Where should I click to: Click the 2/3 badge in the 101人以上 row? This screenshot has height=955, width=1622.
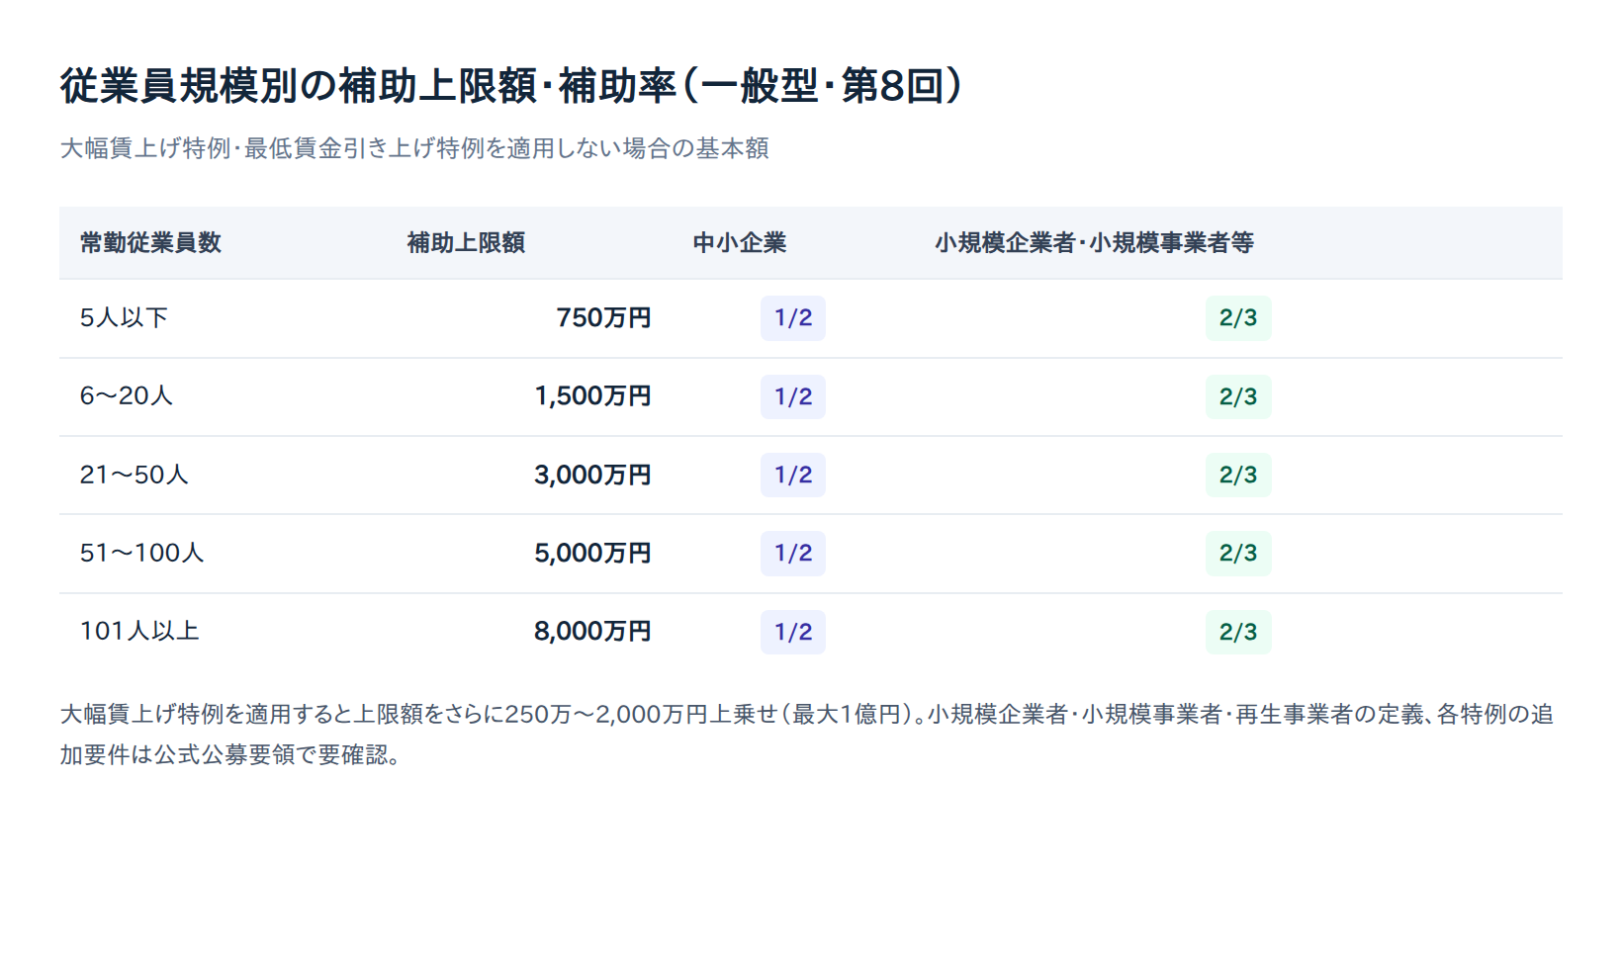click(x=1238, y=632)
